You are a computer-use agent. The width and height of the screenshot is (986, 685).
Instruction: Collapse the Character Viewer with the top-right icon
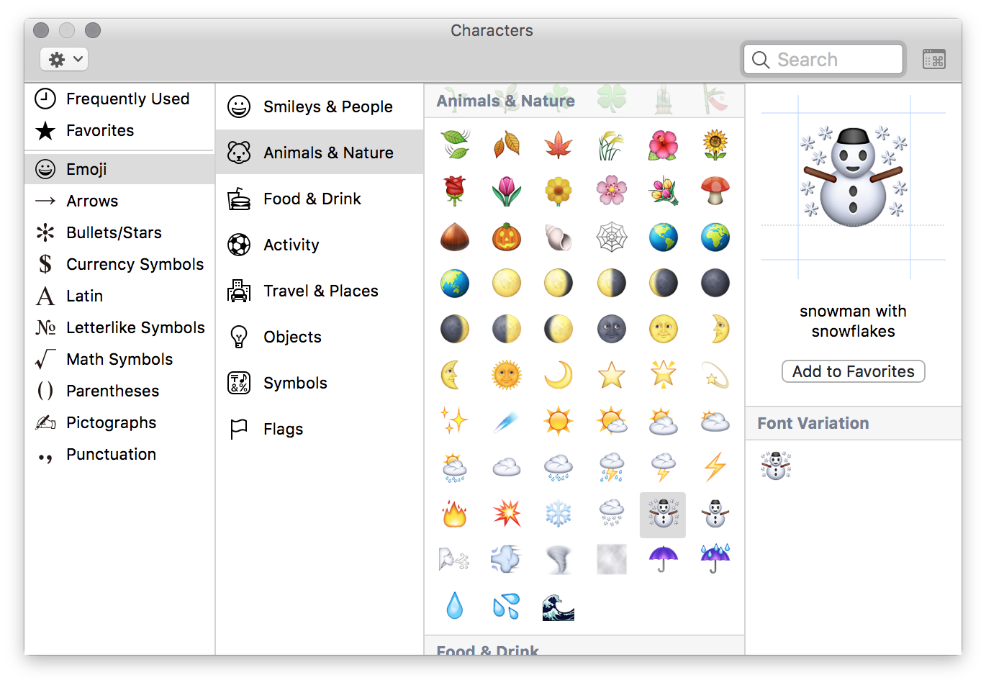[934, 59]
